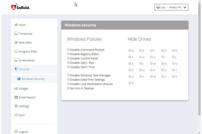This screenshot has width=202, height=134.
Task: Enable Disable Command Prompt checkbox
Action: pos(68,49)
